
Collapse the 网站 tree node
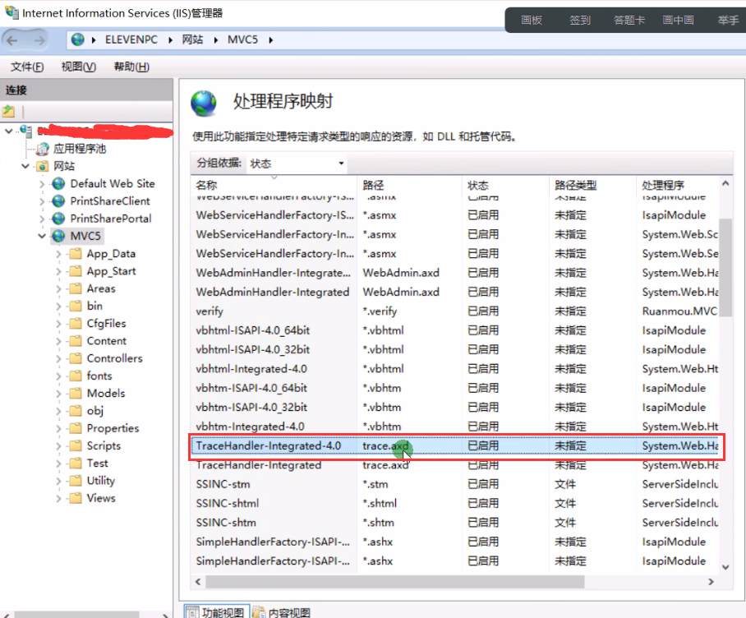coord(25,166)
